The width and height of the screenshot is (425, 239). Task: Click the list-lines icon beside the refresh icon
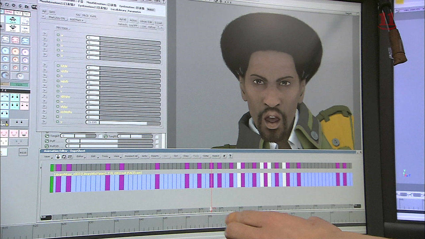[70, 157]
